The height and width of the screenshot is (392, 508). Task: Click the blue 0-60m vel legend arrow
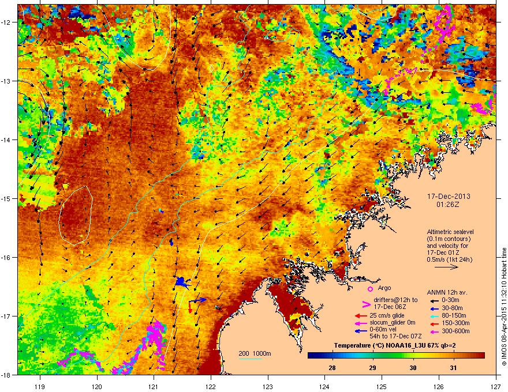[x=361, y=331]
